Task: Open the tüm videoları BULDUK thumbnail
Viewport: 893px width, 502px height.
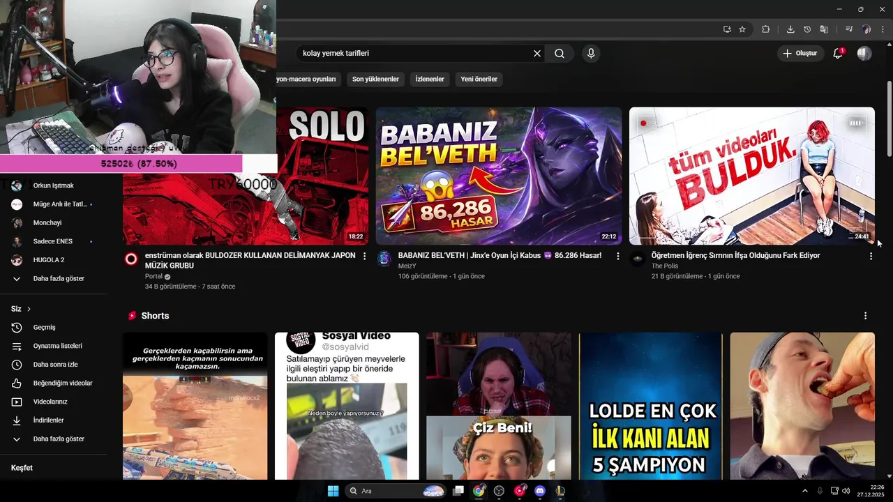Action: [x=752, y=176]
